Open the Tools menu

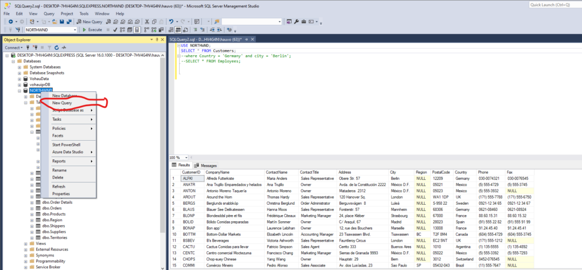84,14
